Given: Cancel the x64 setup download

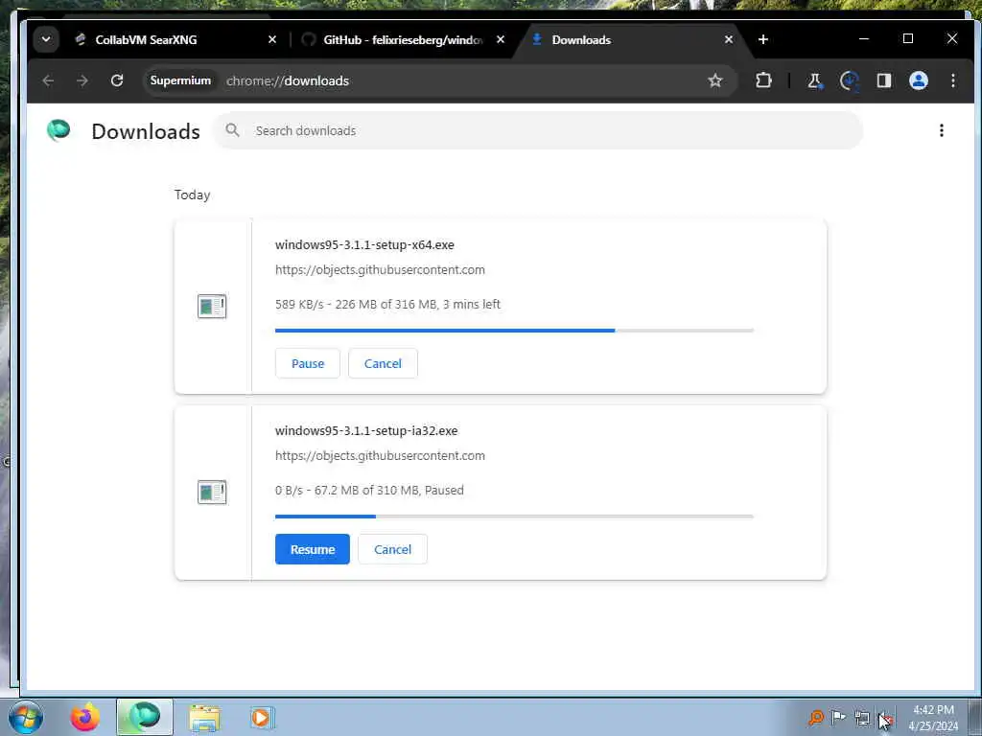Looking at the screenshot, I should click(x=383, y=363).
